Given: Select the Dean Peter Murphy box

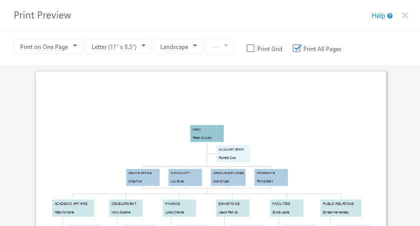Looking at the screenshot, I should pos(207,133).
